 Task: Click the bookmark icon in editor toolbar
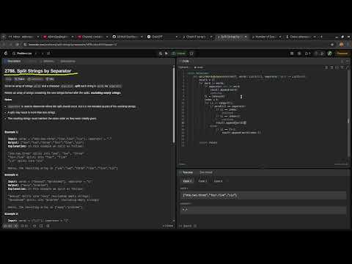(331, 67)
